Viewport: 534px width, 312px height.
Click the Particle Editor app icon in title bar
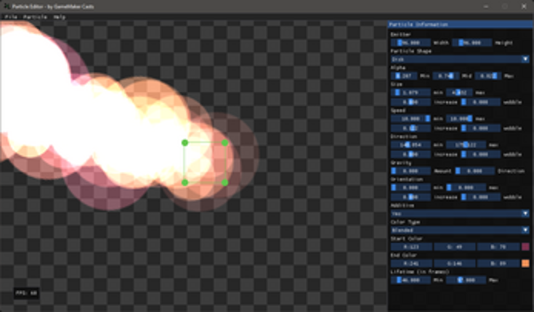pyautogui.click(x=7, y=6)
